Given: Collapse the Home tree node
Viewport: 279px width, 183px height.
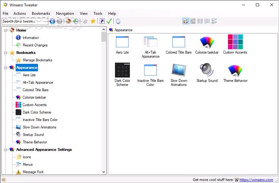Looking at the screenshot, I should 6,30.
